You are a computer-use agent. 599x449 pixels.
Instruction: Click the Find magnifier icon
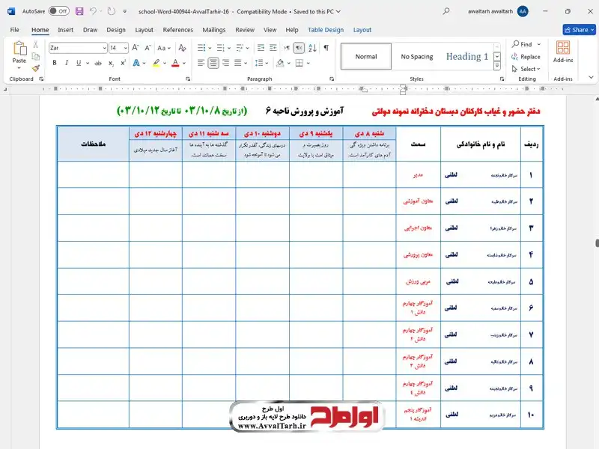tap(516, 44)
